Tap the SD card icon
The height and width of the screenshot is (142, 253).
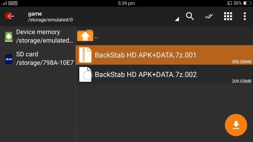tap(9, 59)
